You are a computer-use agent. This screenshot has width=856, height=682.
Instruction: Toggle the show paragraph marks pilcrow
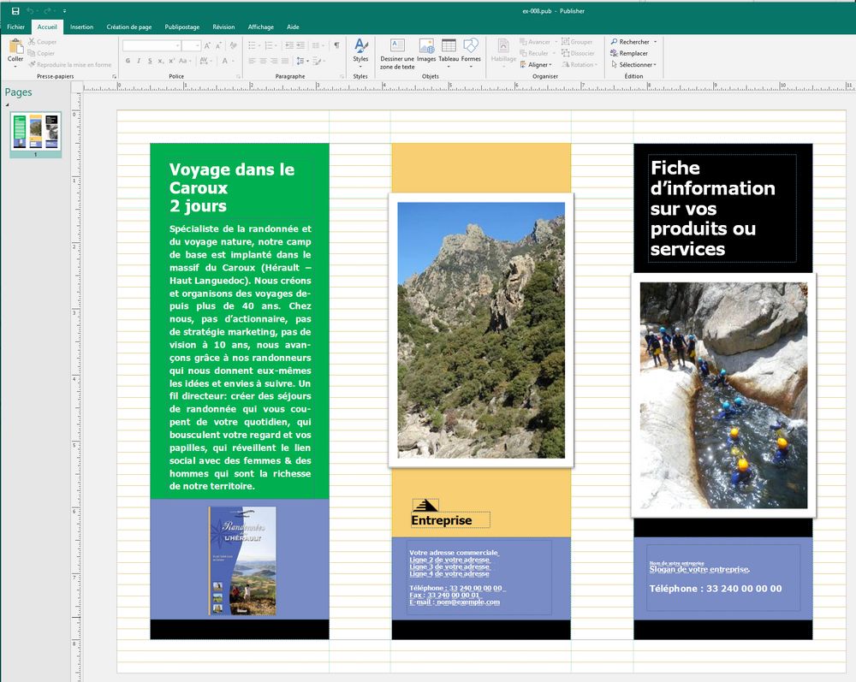(336, 44)
